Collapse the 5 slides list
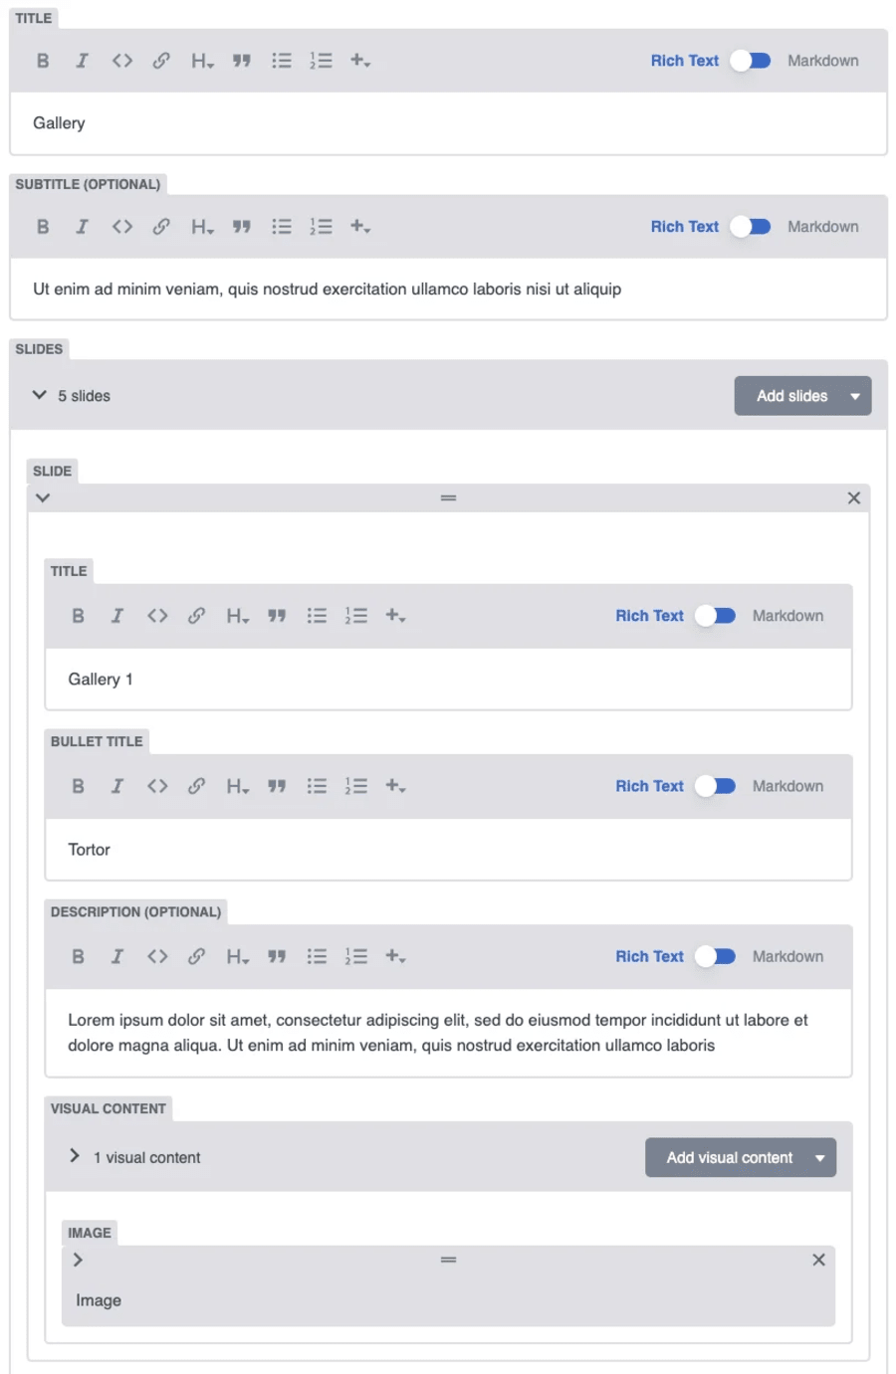Image resolution: width=896 pixels, height=1374 pixels. point(40,395)
